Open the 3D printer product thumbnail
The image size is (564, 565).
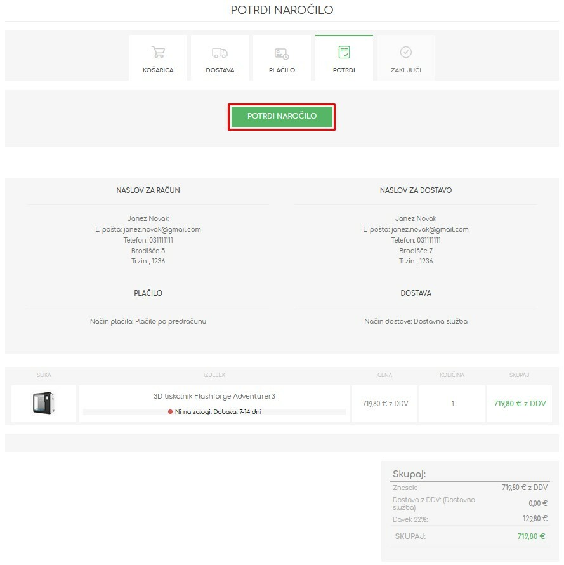click(43, 404)
